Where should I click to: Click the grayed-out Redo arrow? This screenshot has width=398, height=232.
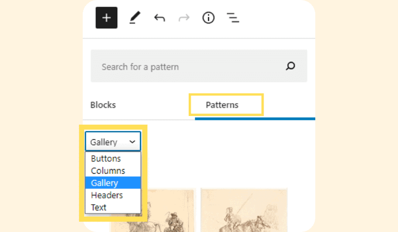click(x=184, y=18)
